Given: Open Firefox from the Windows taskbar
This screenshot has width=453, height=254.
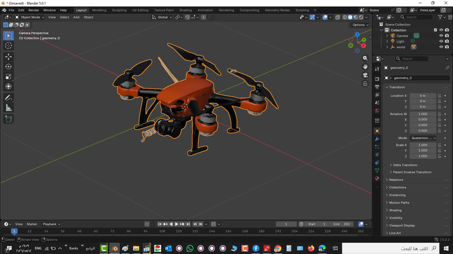Looking at the screenshot, I should [x=311, y=248].
